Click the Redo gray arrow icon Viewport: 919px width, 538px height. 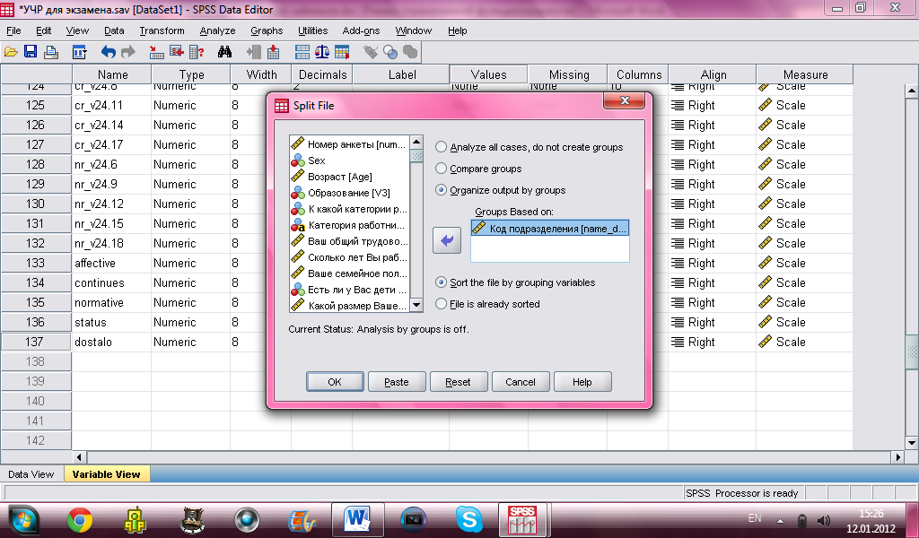tap(127, 52)
